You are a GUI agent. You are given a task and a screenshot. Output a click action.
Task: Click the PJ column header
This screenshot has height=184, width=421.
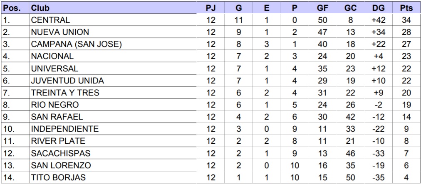211,8
